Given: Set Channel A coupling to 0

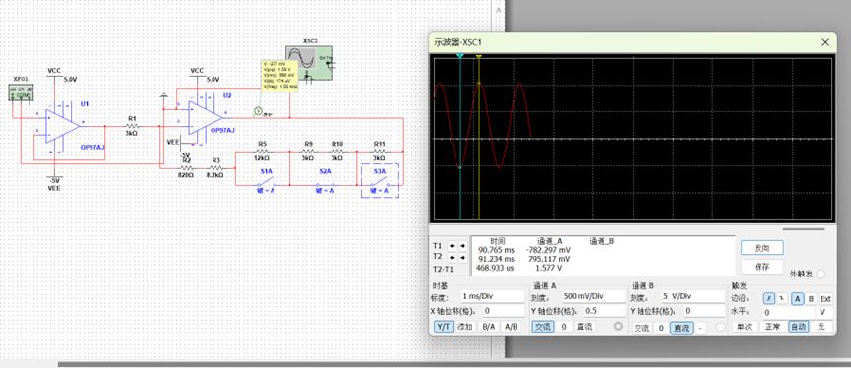Looking at the screenshot, I should point(564,327).
